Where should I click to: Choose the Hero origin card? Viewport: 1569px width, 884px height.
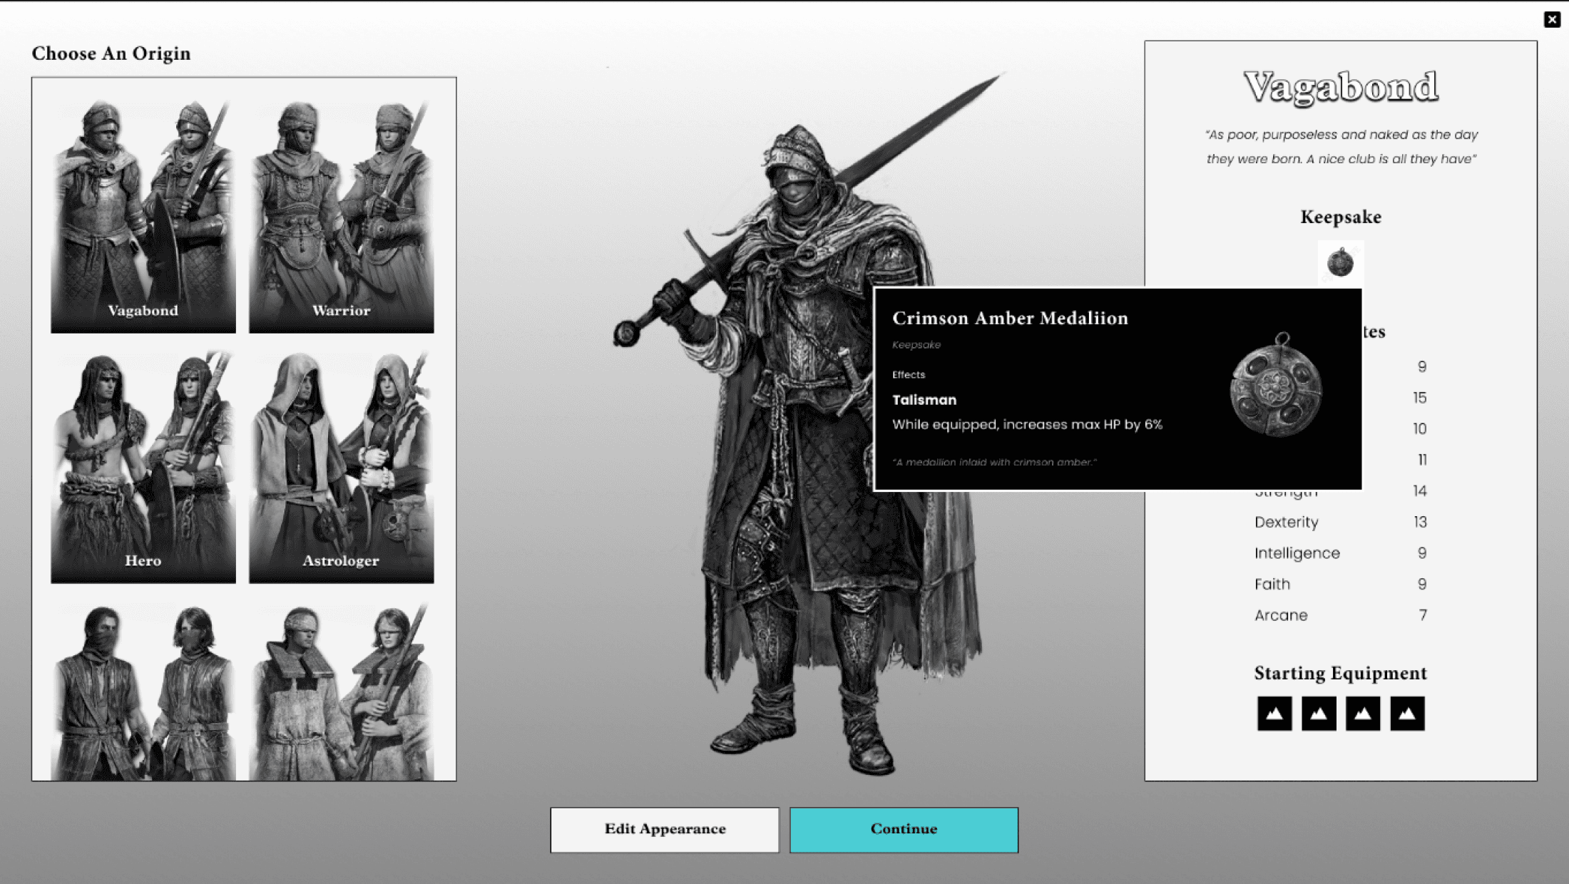tap(143, 467)
